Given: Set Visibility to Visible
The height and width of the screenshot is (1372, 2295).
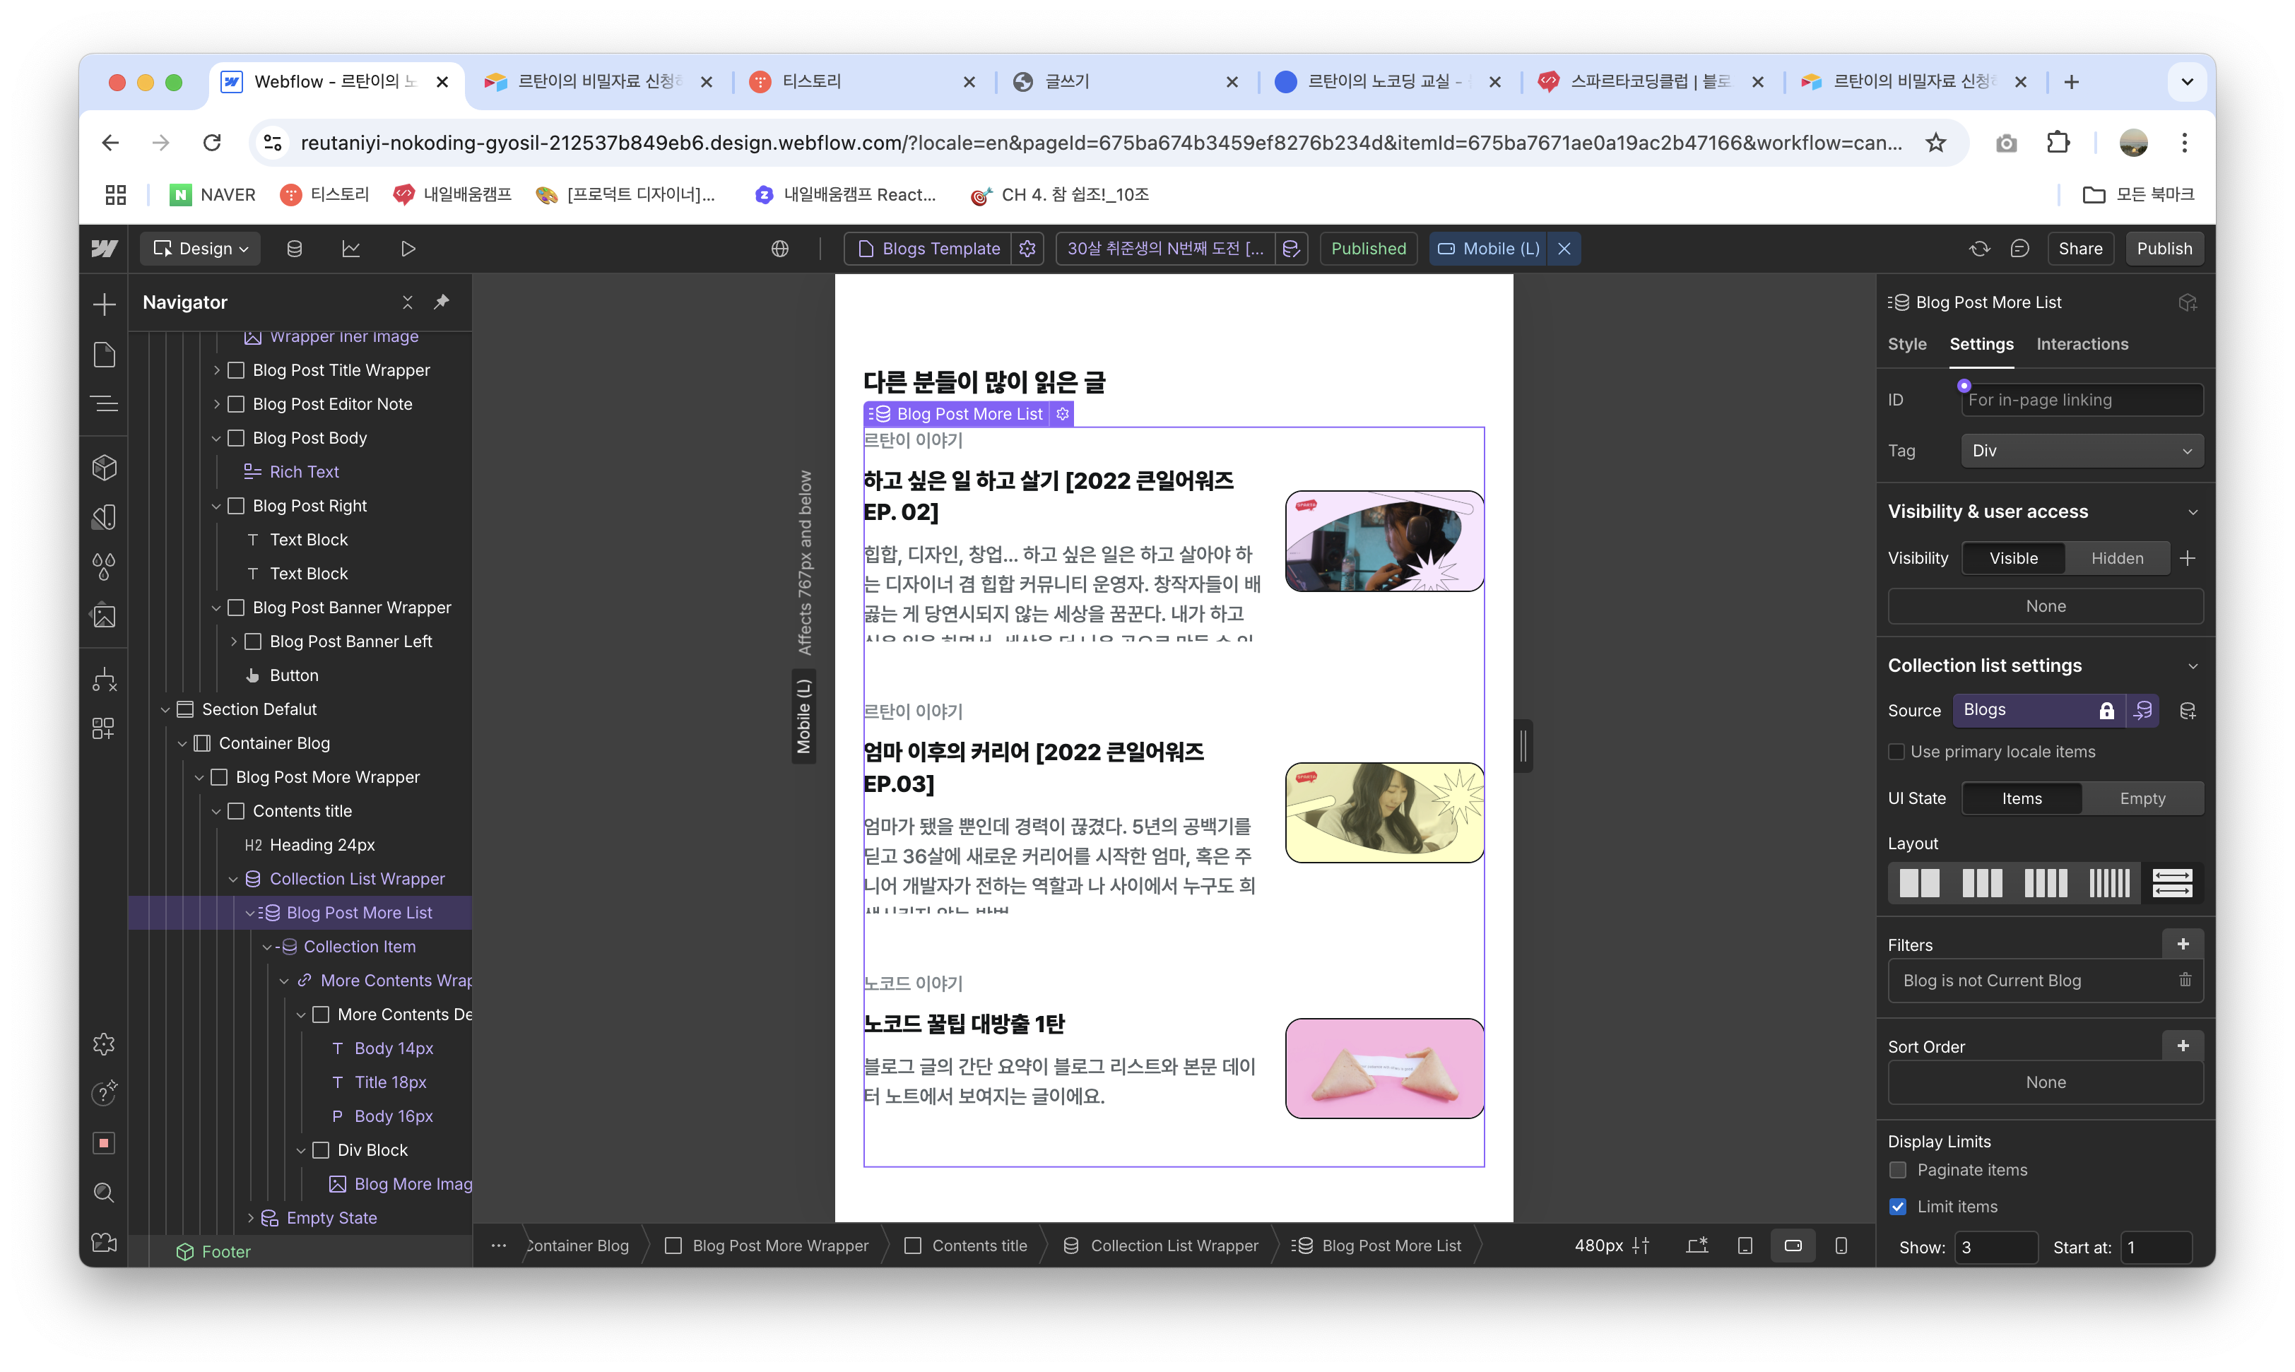Looking at the screenshot, I should click(2013, 558).
